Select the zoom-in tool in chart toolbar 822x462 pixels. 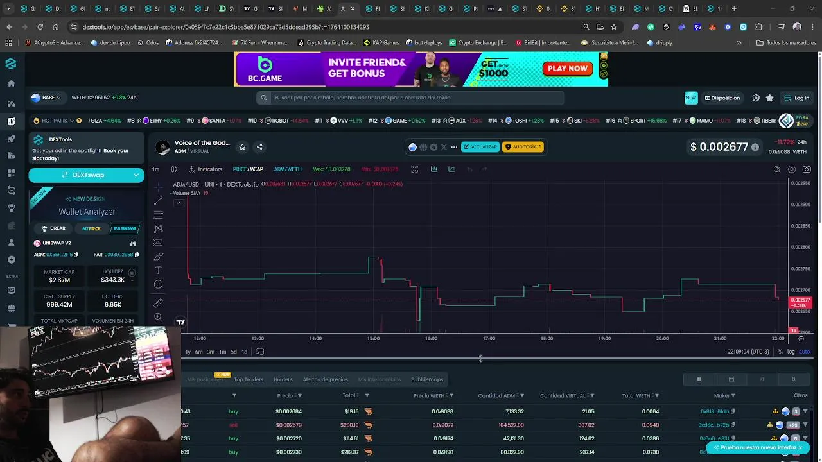(158, 317)
